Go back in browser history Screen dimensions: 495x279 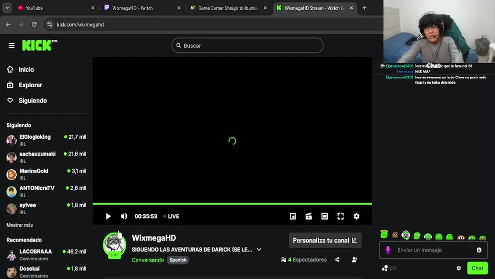click(x=8, y=24)
